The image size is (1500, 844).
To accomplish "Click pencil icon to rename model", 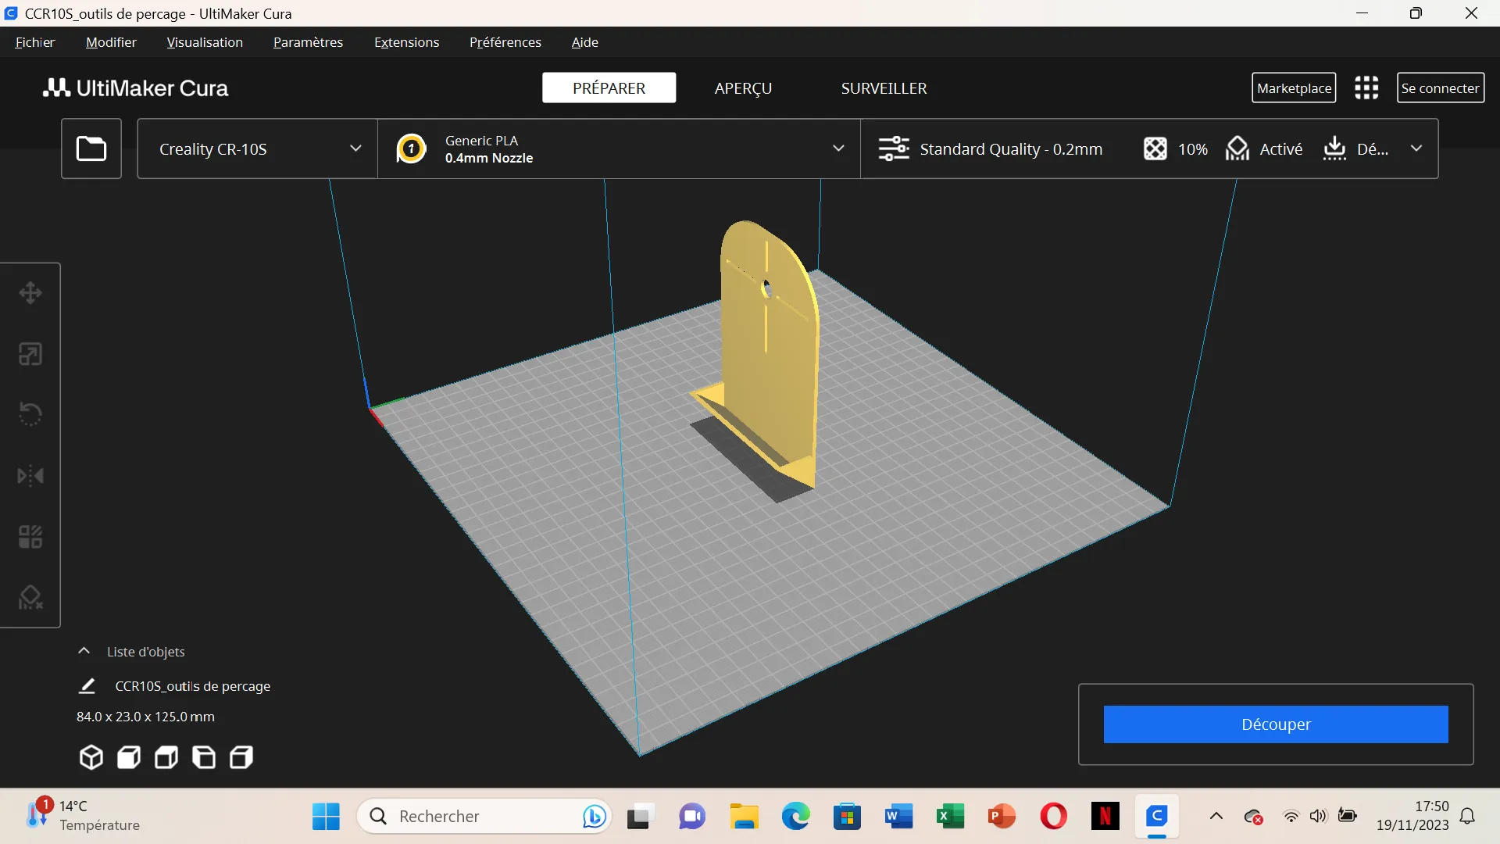I will (x=87, y=686).
